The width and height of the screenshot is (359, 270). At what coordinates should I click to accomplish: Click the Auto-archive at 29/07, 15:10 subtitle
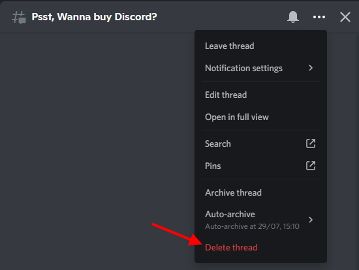(x=252, y=226)
